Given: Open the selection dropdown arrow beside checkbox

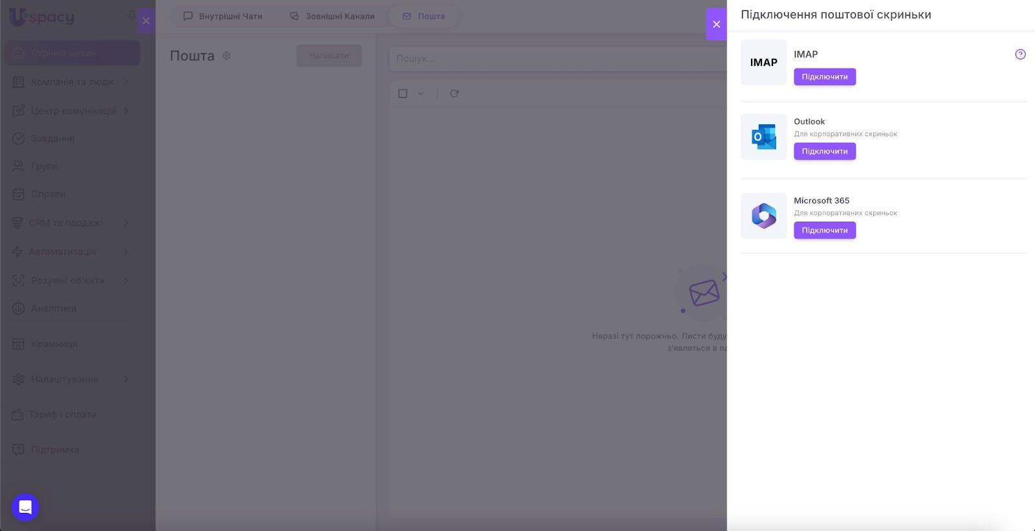Looking at the screenshot, I should 420,94.
